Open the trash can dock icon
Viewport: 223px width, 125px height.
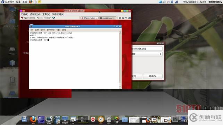[109, 119]
